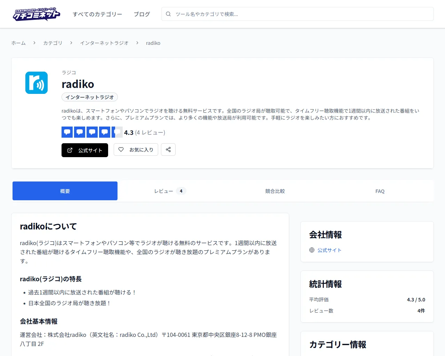Click the heart icon in お気に入り
This screenshot has height=356, width=445.
coord(121,149)
